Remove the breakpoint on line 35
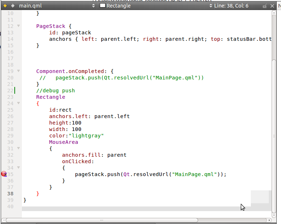This screenshot has width=281, height=224. pos(4,174)
